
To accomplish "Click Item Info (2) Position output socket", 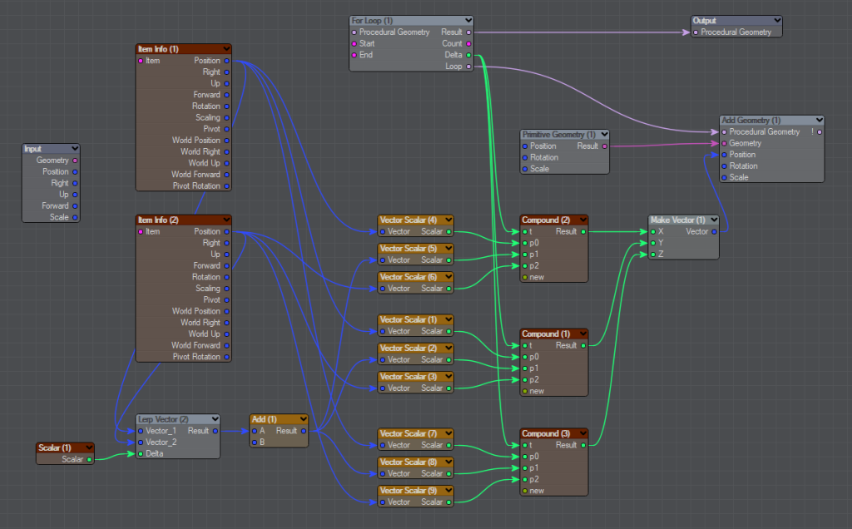I will (x=226, y=232).
